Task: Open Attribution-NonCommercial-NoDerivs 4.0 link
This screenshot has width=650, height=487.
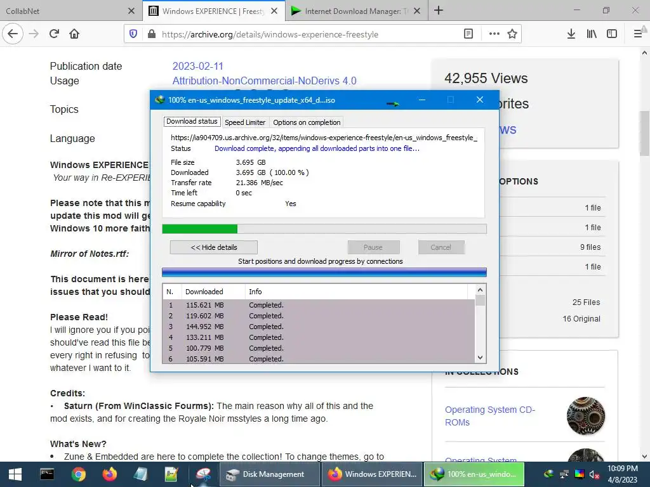Action: (265, 81)
